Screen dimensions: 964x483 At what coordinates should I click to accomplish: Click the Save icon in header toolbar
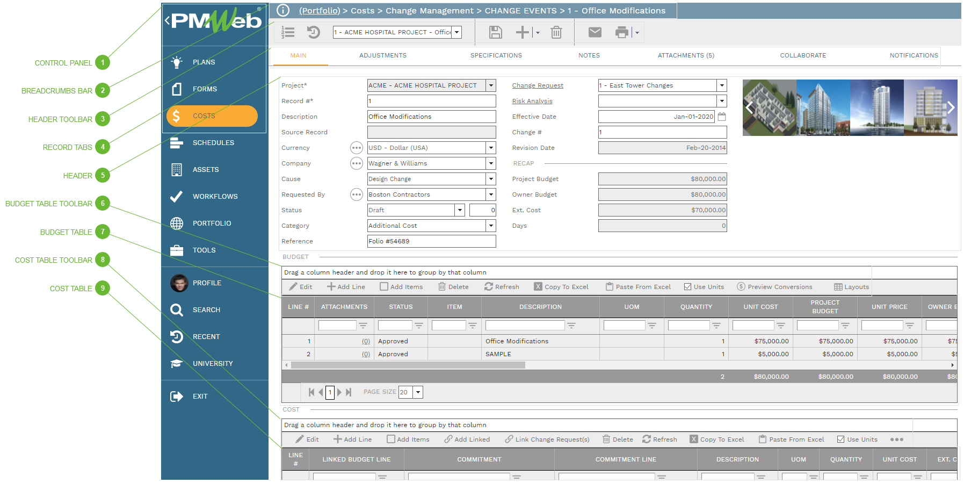pos(495,33)
